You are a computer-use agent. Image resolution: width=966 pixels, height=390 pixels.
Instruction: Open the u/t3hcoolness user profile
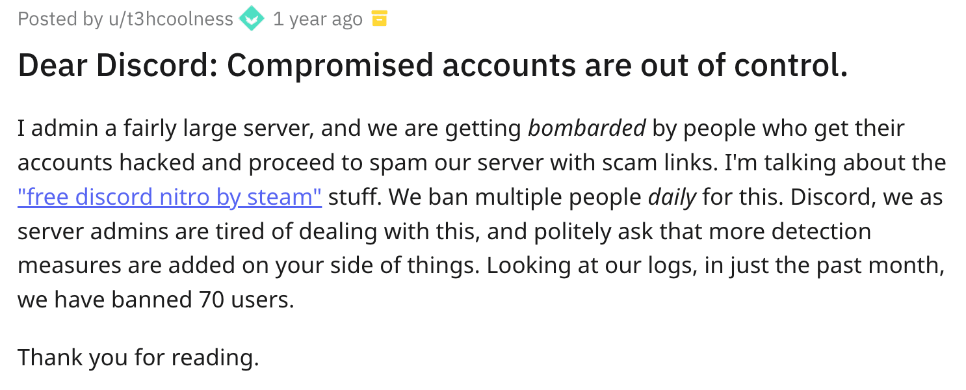[x=170, y=19]
